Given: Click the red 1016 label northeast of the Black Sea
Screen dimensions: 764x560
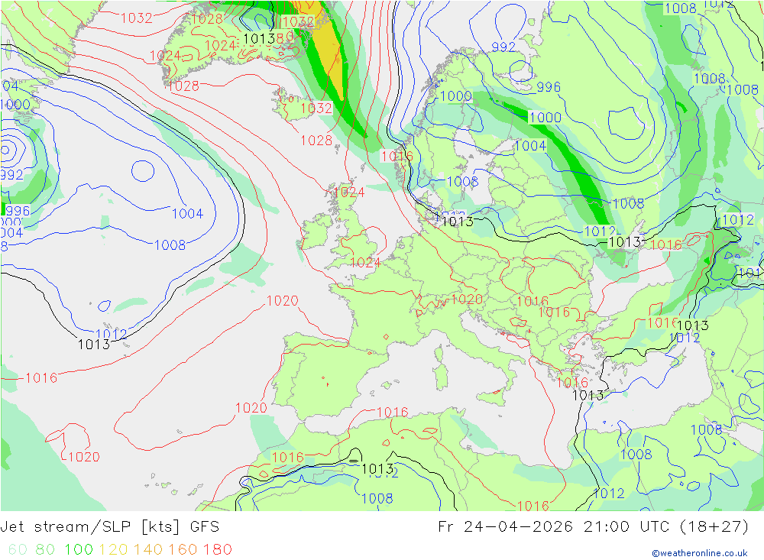Looking at the screenshot, I should pyautogui.click(x=666, y=244).
